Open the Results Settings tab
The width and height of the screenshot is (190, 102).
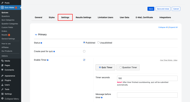83,17
